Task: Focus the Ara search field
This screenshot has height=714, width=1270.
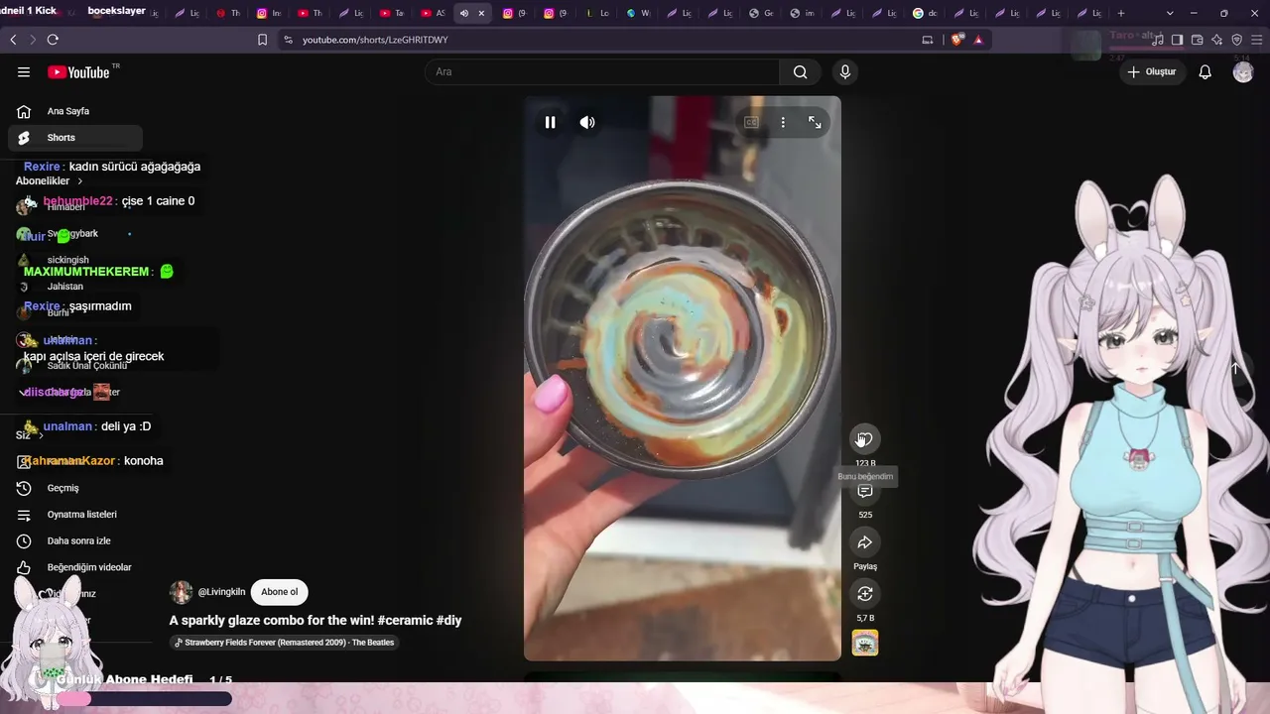Action: [x=602, y=71]
